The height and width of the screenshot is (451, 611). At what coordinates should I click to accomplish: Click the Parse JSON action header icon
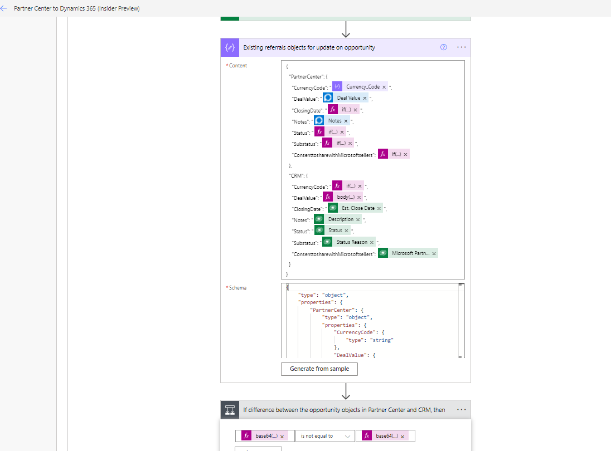tap(230, 47)
